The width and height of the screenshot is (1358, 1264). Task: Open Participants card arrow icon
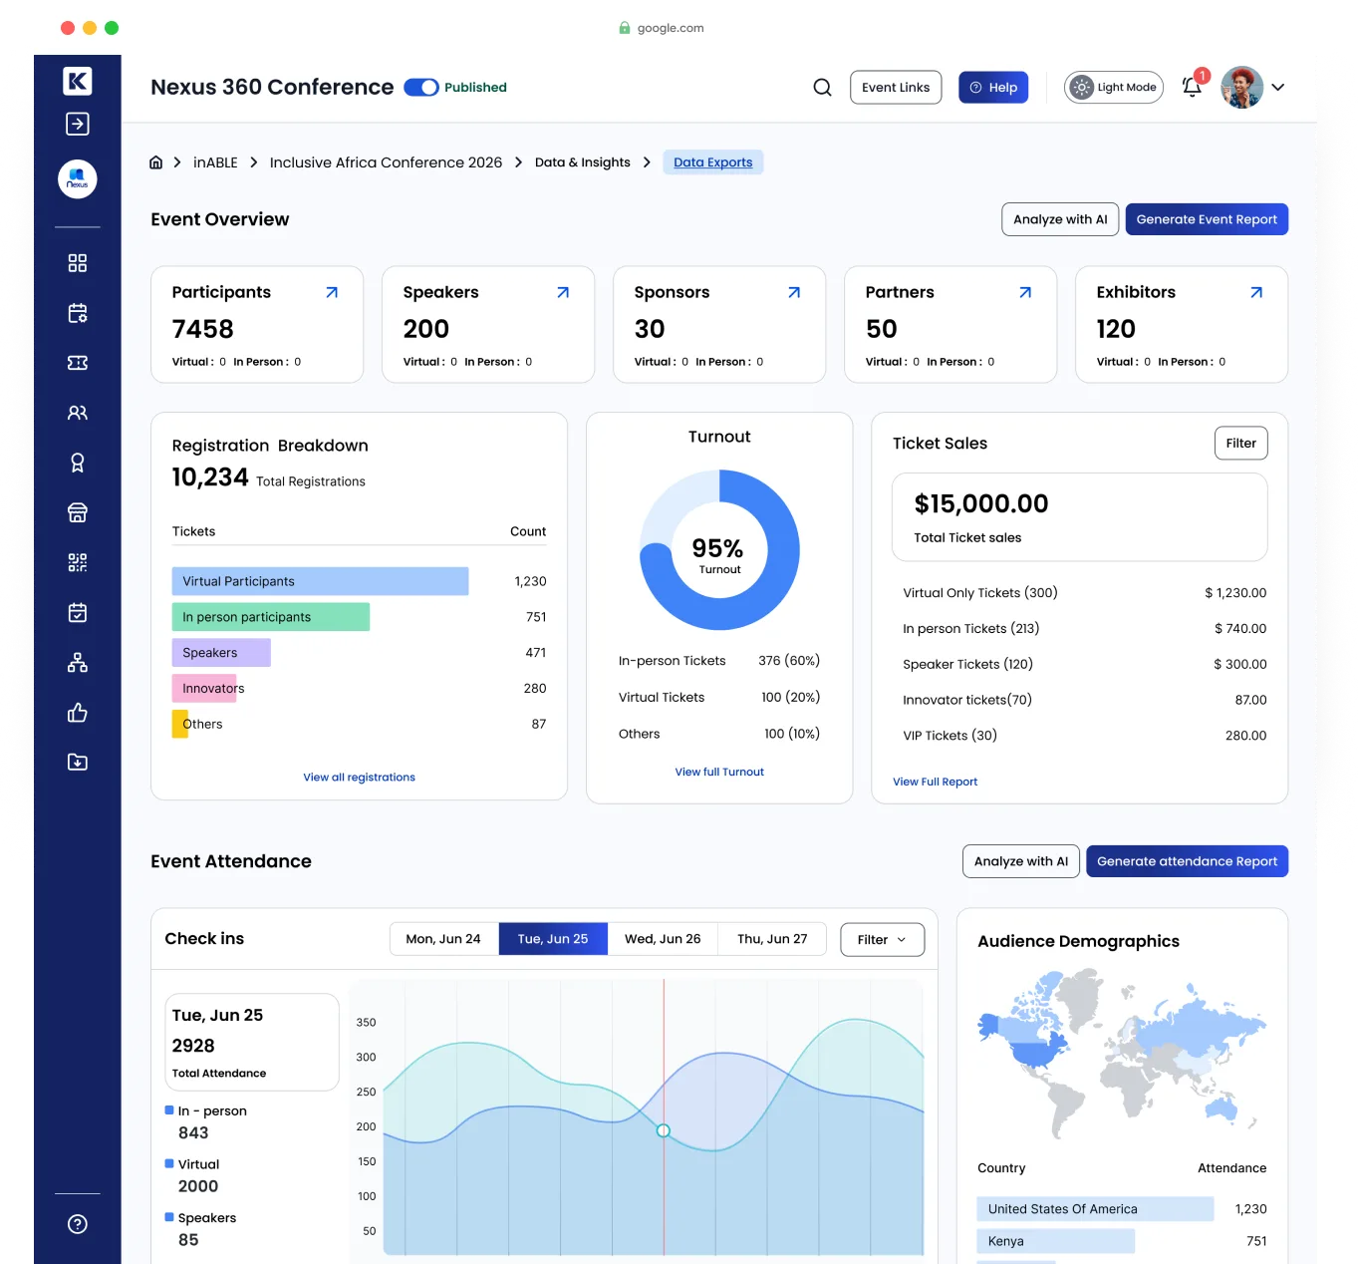click(x=332, y=292)
